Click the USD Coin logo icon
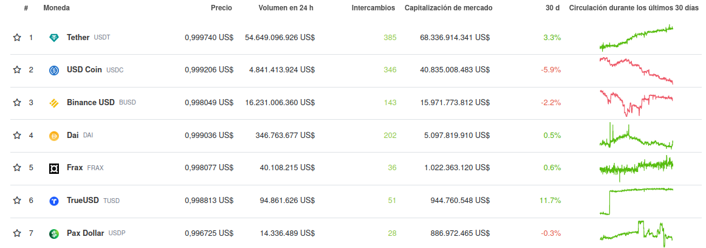Screen dimensions: 706x248 click(x=54, y=71)
